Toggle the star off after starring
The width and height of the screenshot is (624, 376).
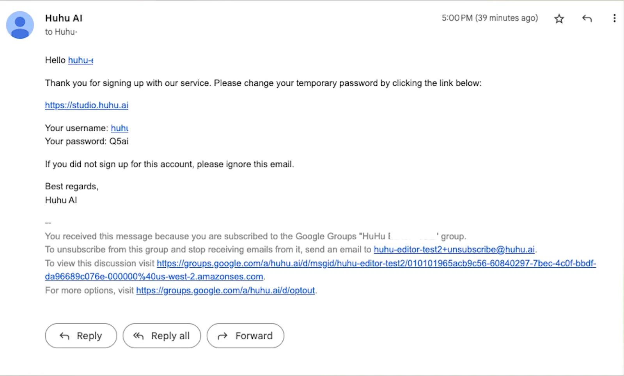(559, 18)
